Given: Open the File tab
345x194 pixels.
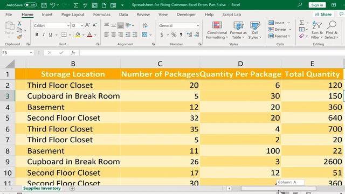Looking at the screenshot, I should 9,15.
